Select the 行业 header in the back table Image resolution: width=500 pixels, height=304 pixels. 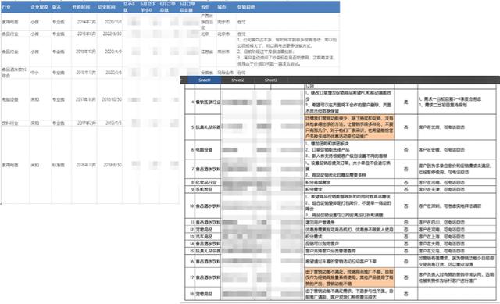[x=6, y=7]
